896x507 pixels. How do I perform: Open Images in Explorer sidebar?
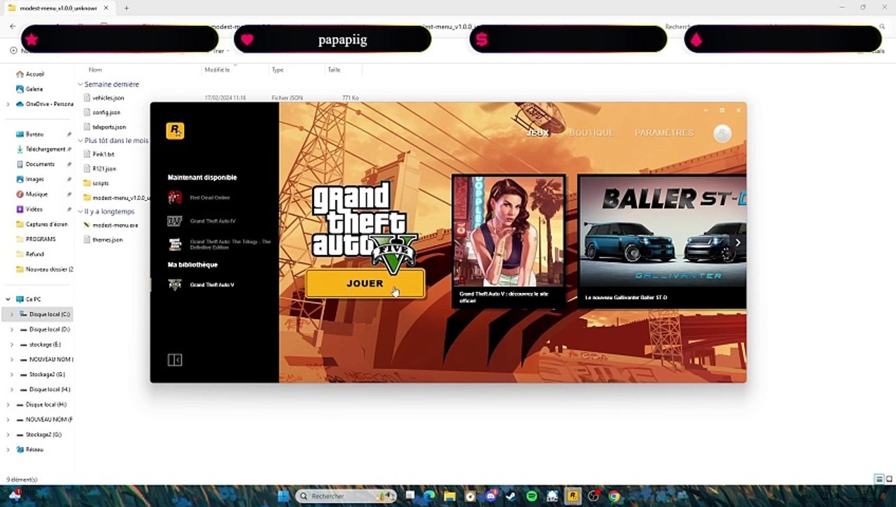[x=35, y=179]
